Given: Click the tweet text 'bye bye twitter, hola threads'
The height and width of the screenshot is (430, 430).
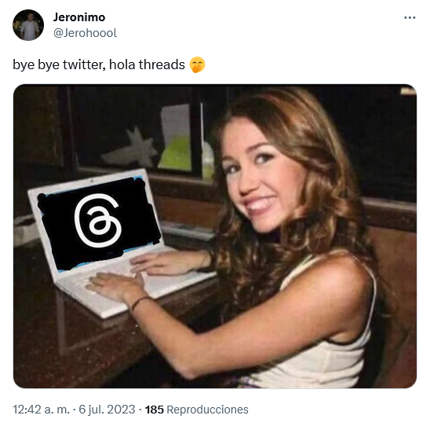Looking at the screenshot, I should [x=99, y=64].
